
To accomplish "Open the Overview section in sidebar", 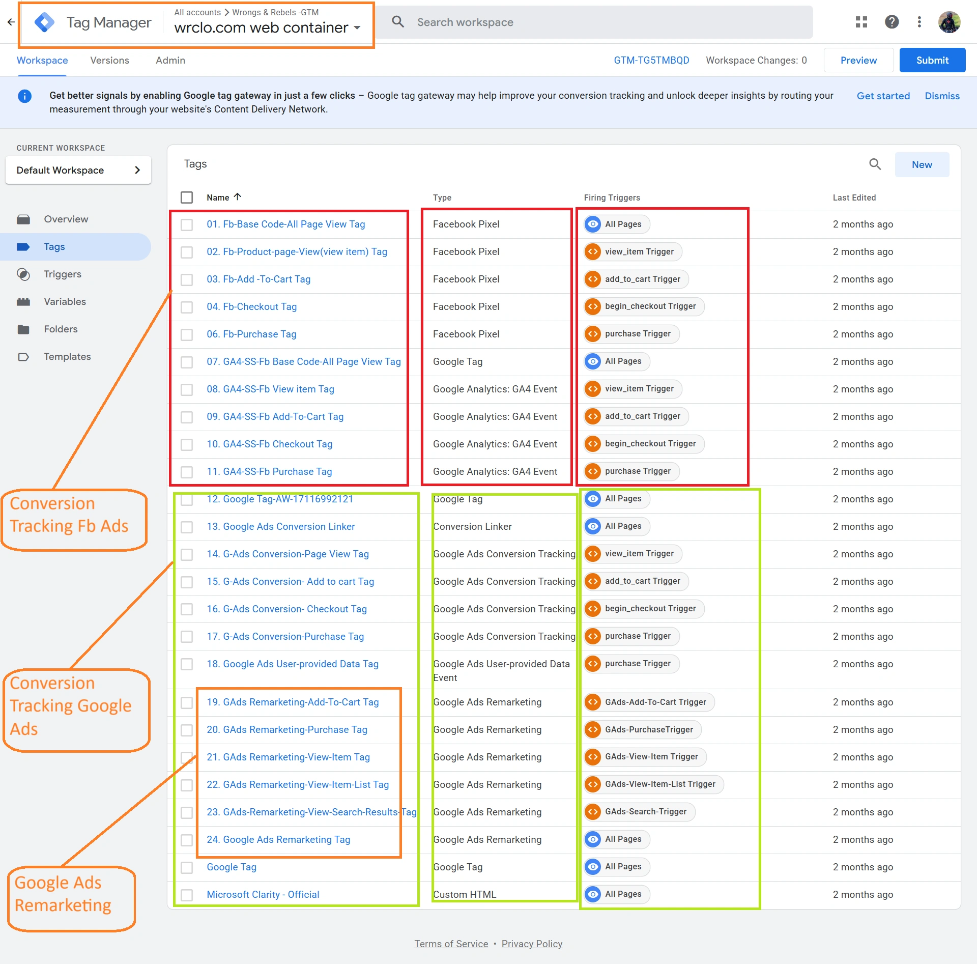I will pyautogui.click(x=65, y=219).
